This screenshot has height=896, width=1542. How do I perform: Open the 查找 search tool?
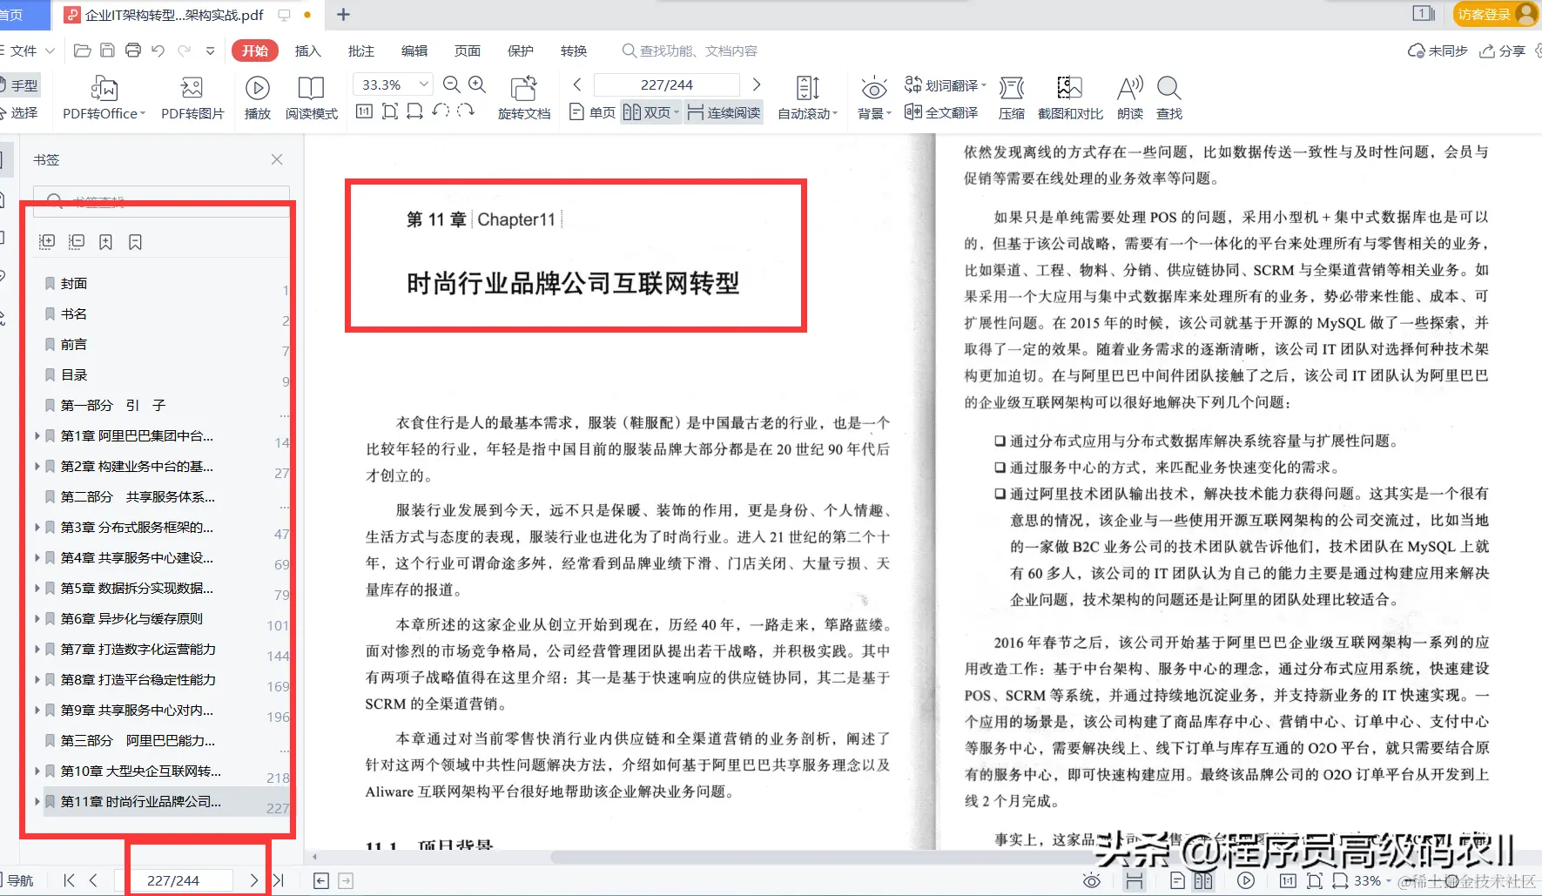tap(1168, 98)
